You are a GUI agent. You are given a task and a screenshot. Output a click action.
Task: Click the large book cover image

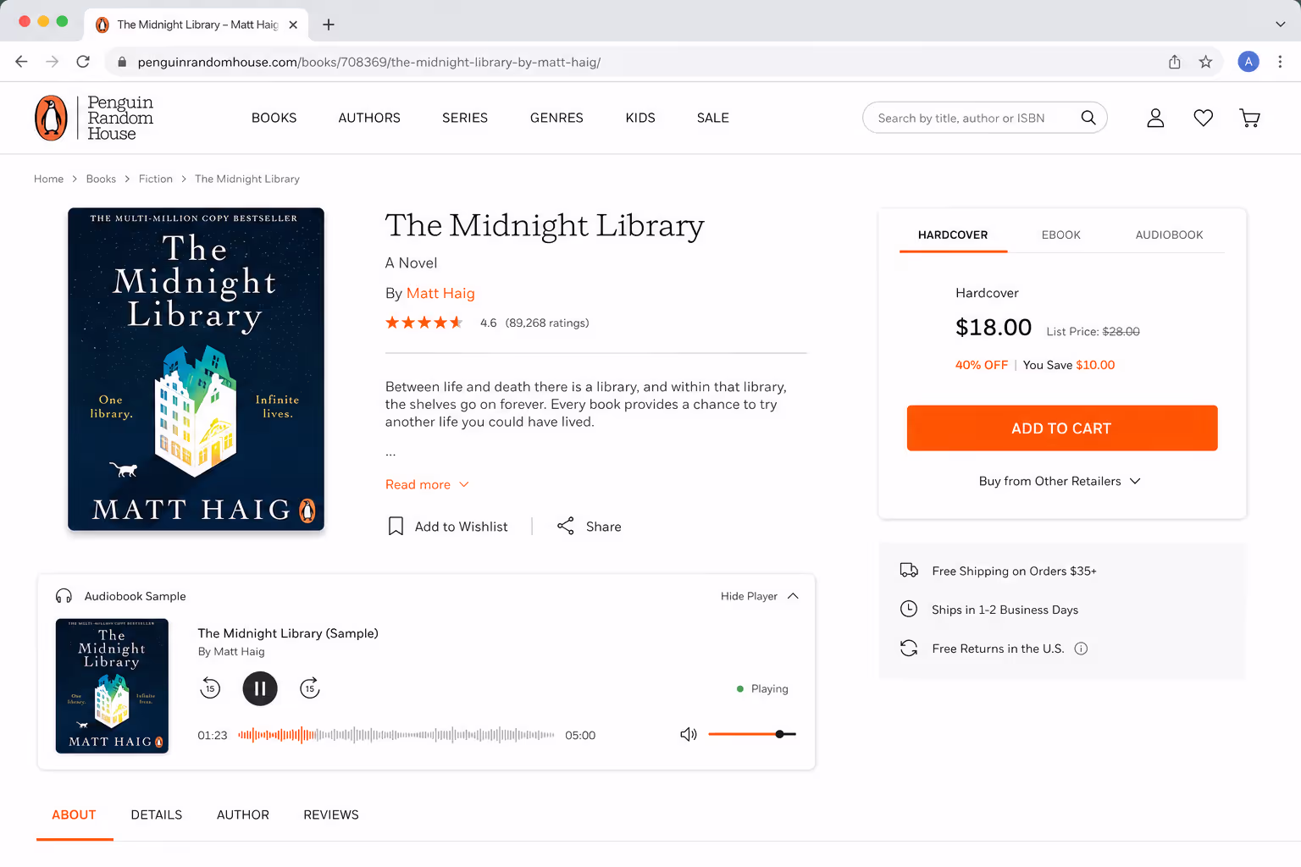coord(196,369)
